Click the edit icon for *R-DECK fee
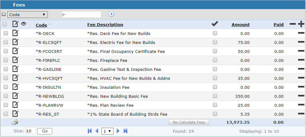The width and height of the screenshot is (306, 137). (15, 33)
